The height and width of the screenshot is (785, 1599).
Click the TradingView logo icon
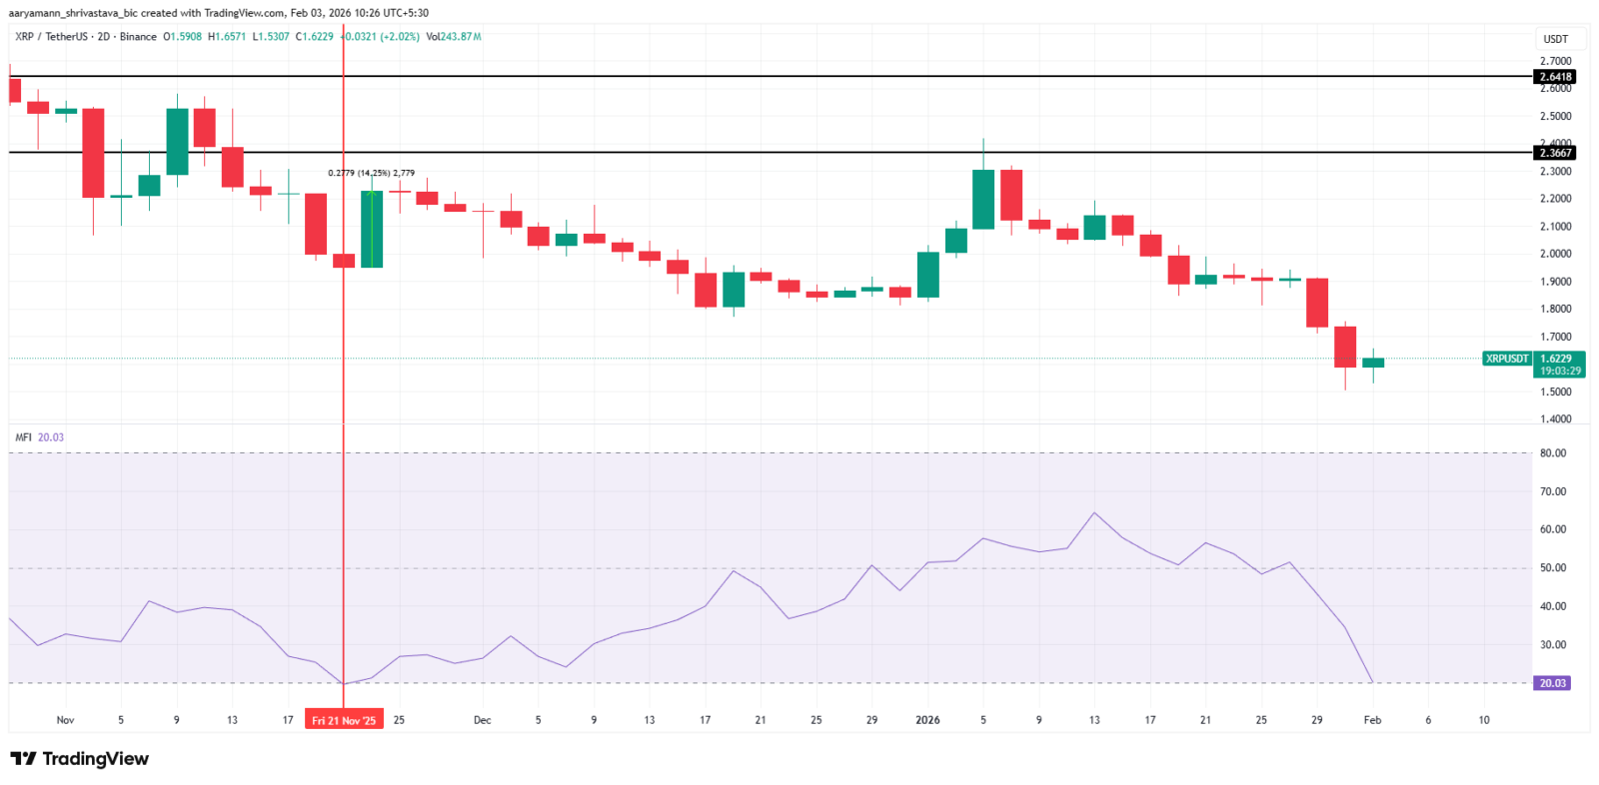pyautogui.click(x=24, y=759)
